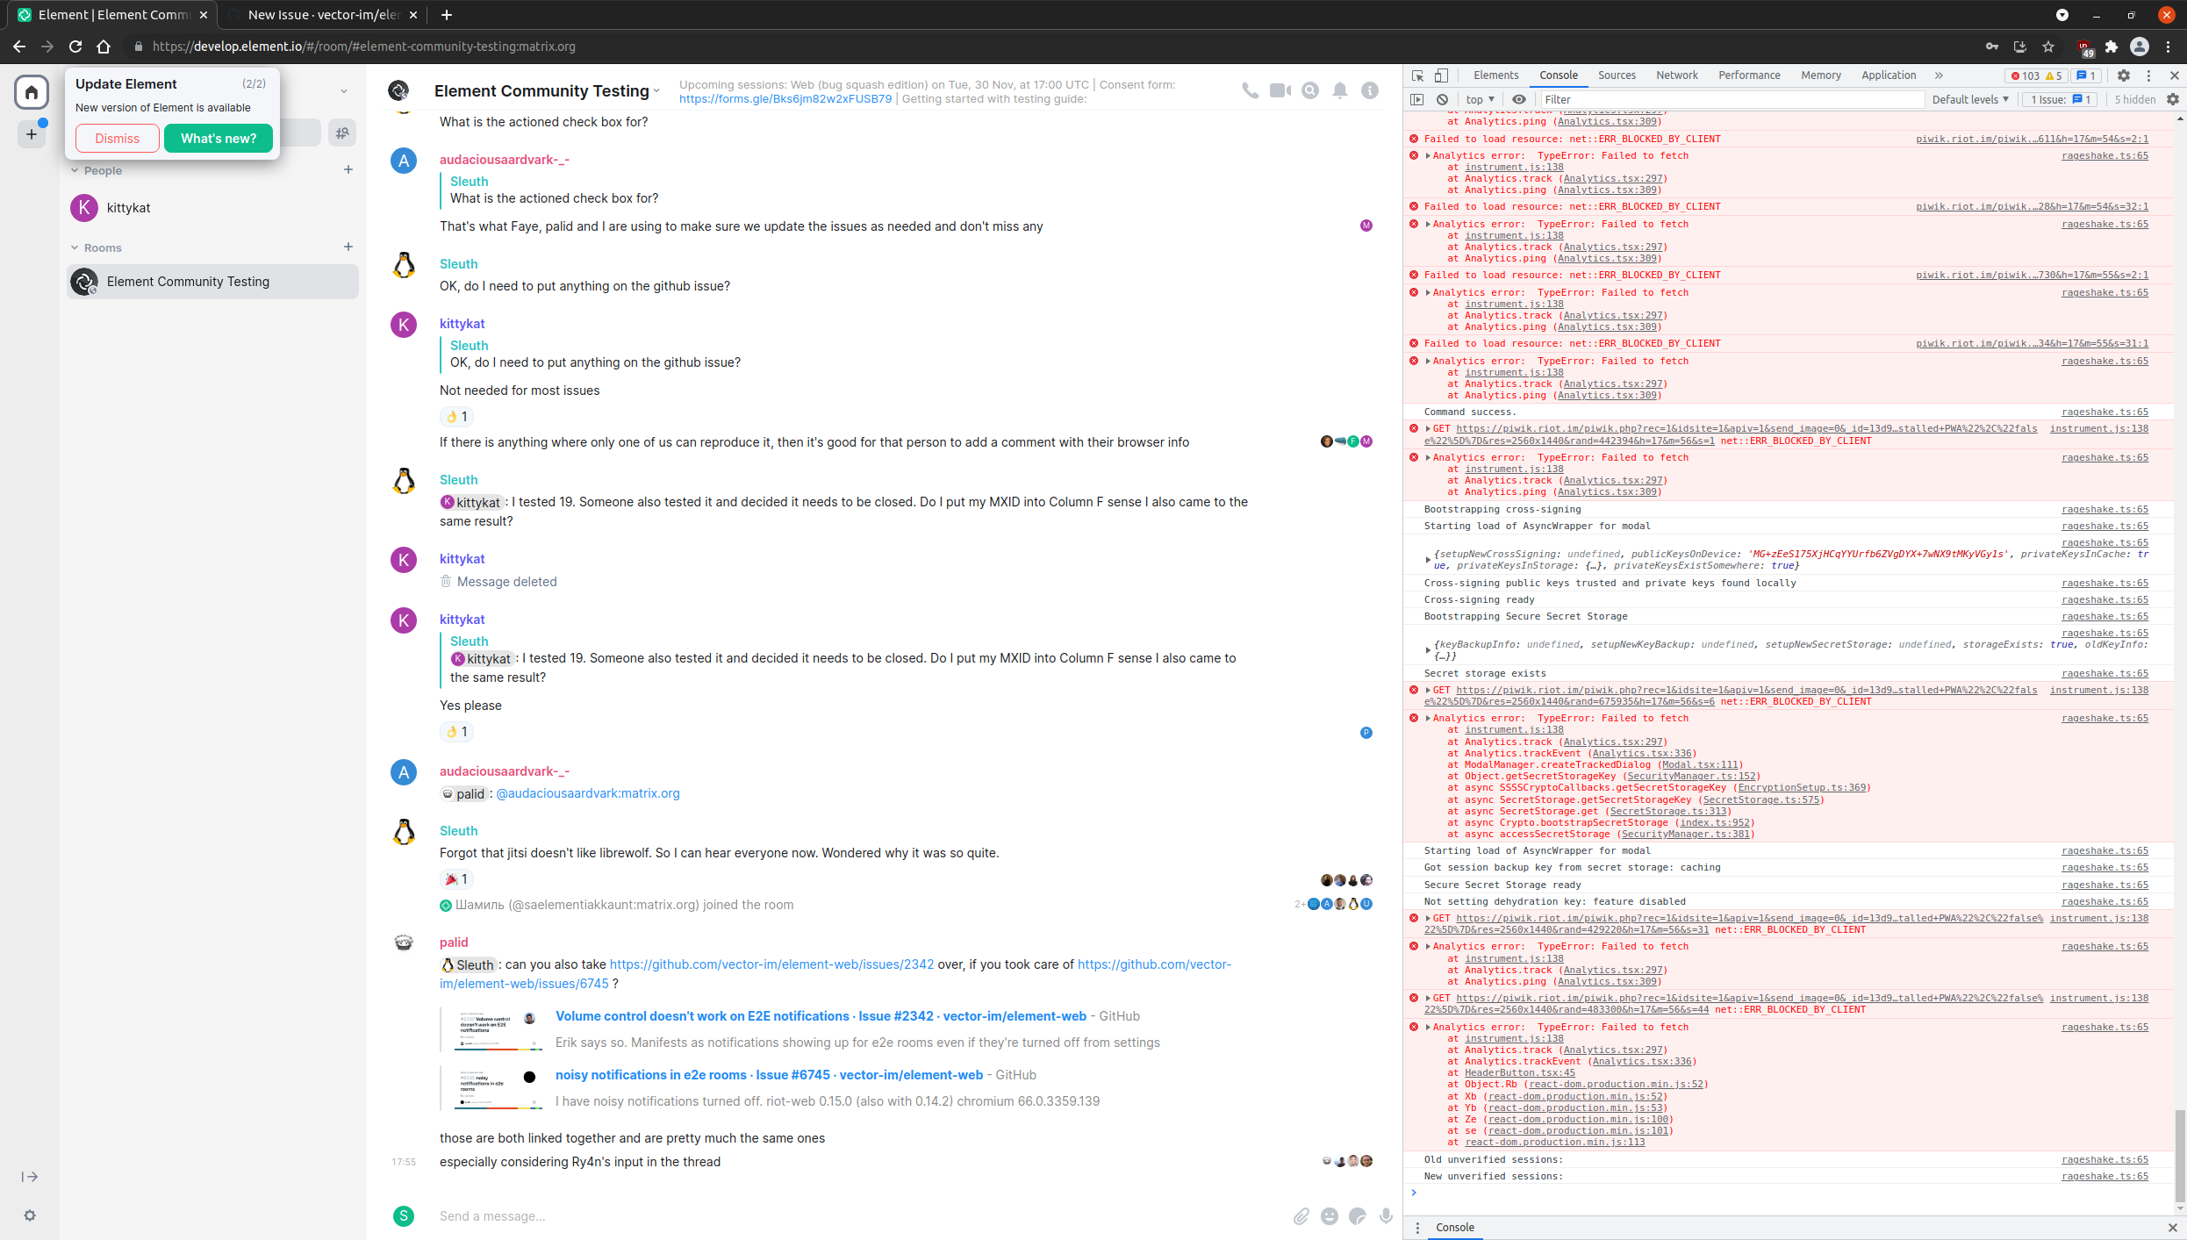The image size is (2187, 1240).
Task: Record a voice message with microphone
Action: tap(1386, 1215)
